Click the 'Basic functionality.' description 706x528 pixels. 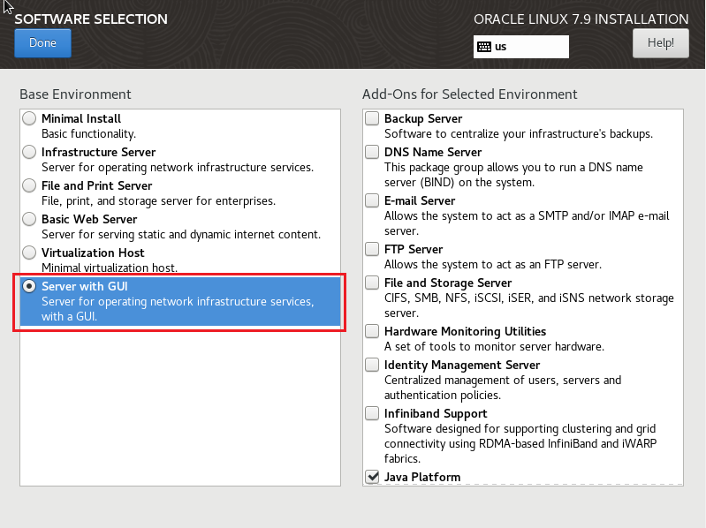pyautogui.click(x=88, y=134)
